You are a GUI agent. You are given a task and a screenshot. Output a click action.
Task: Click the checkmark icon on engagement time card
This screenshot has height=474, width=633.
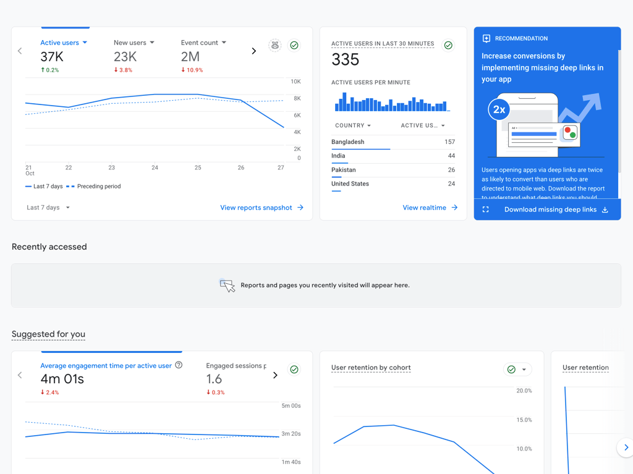pyautogui.click(x=294, y=370)
